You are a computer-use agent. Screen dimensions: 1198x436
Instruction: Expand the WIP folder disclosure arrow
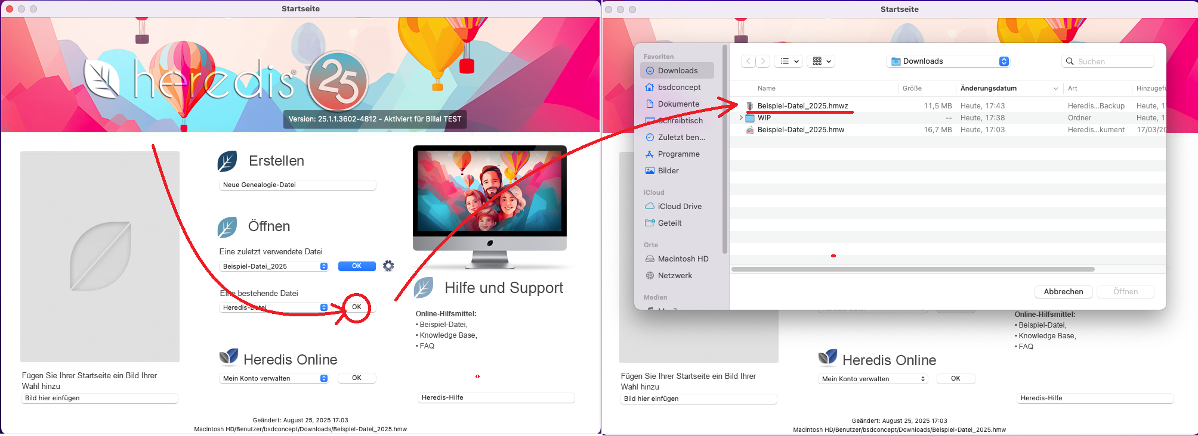tap(741, 118)
